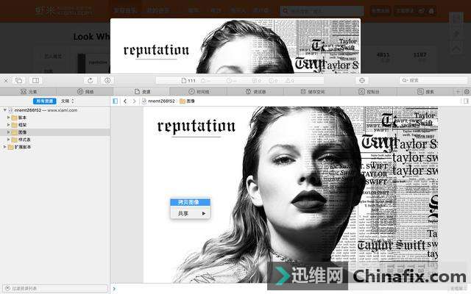The image size is (471, 294).
Task: Select the www.xiami.com document row
Action: click(x=54, y=110)
